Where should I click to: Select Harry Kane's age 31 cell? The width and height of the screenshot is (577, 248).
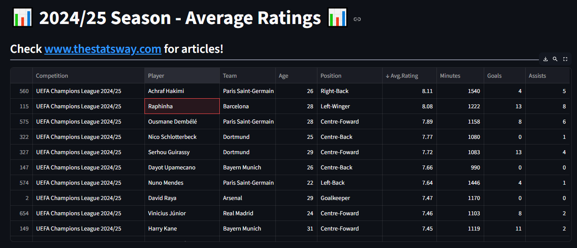click(296, 228)
